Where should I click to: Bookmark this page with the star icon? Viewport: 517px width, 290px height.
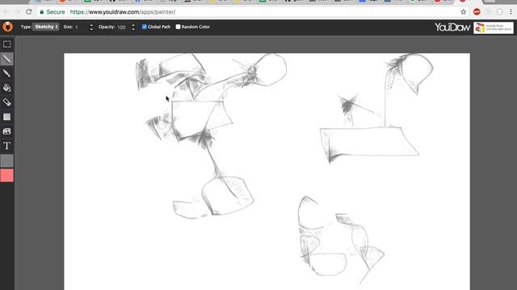(463, 12)
